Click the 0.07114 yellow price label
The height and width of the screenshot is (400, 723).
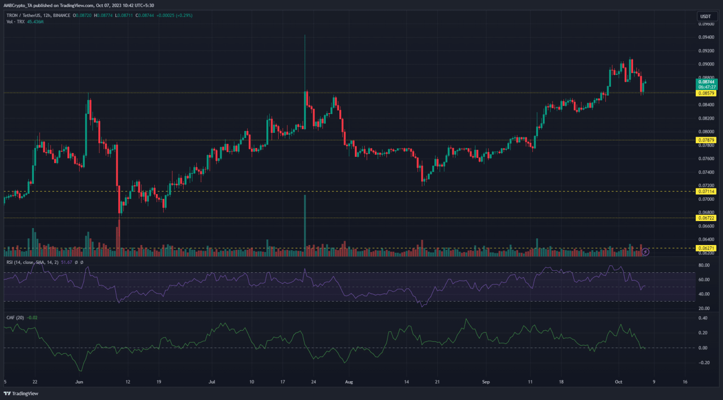[x=706, y=191]
